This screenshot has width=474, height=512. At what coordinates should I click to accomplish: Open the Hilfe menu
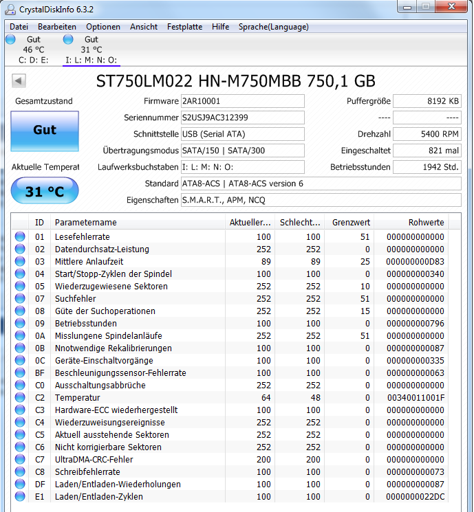pos(220,27)
